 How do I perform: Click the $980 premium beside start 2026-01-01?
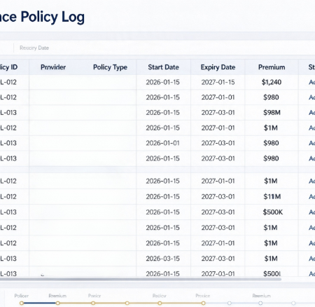coord(271,143)
